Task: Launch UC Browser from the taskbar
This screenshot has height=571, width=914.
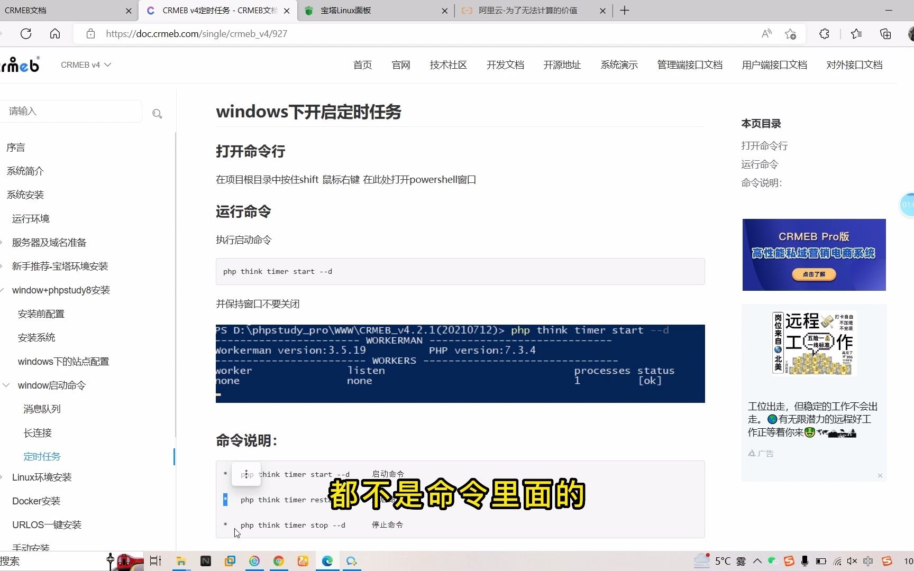Action: (303, 561)
